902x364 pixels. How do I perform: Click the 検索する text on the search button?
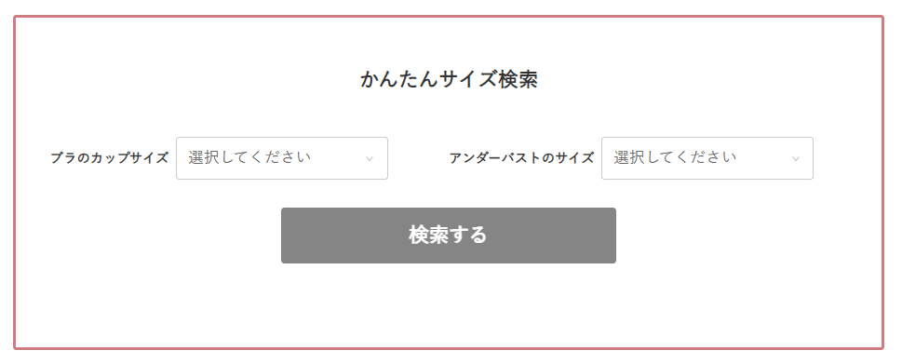coord(448,236)
